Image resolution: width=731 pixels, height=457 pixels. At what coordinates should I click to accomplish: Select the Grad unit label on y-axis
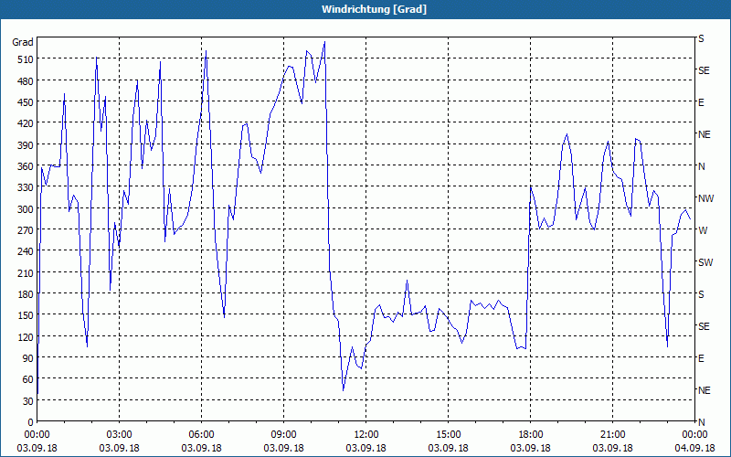(22, 42)
